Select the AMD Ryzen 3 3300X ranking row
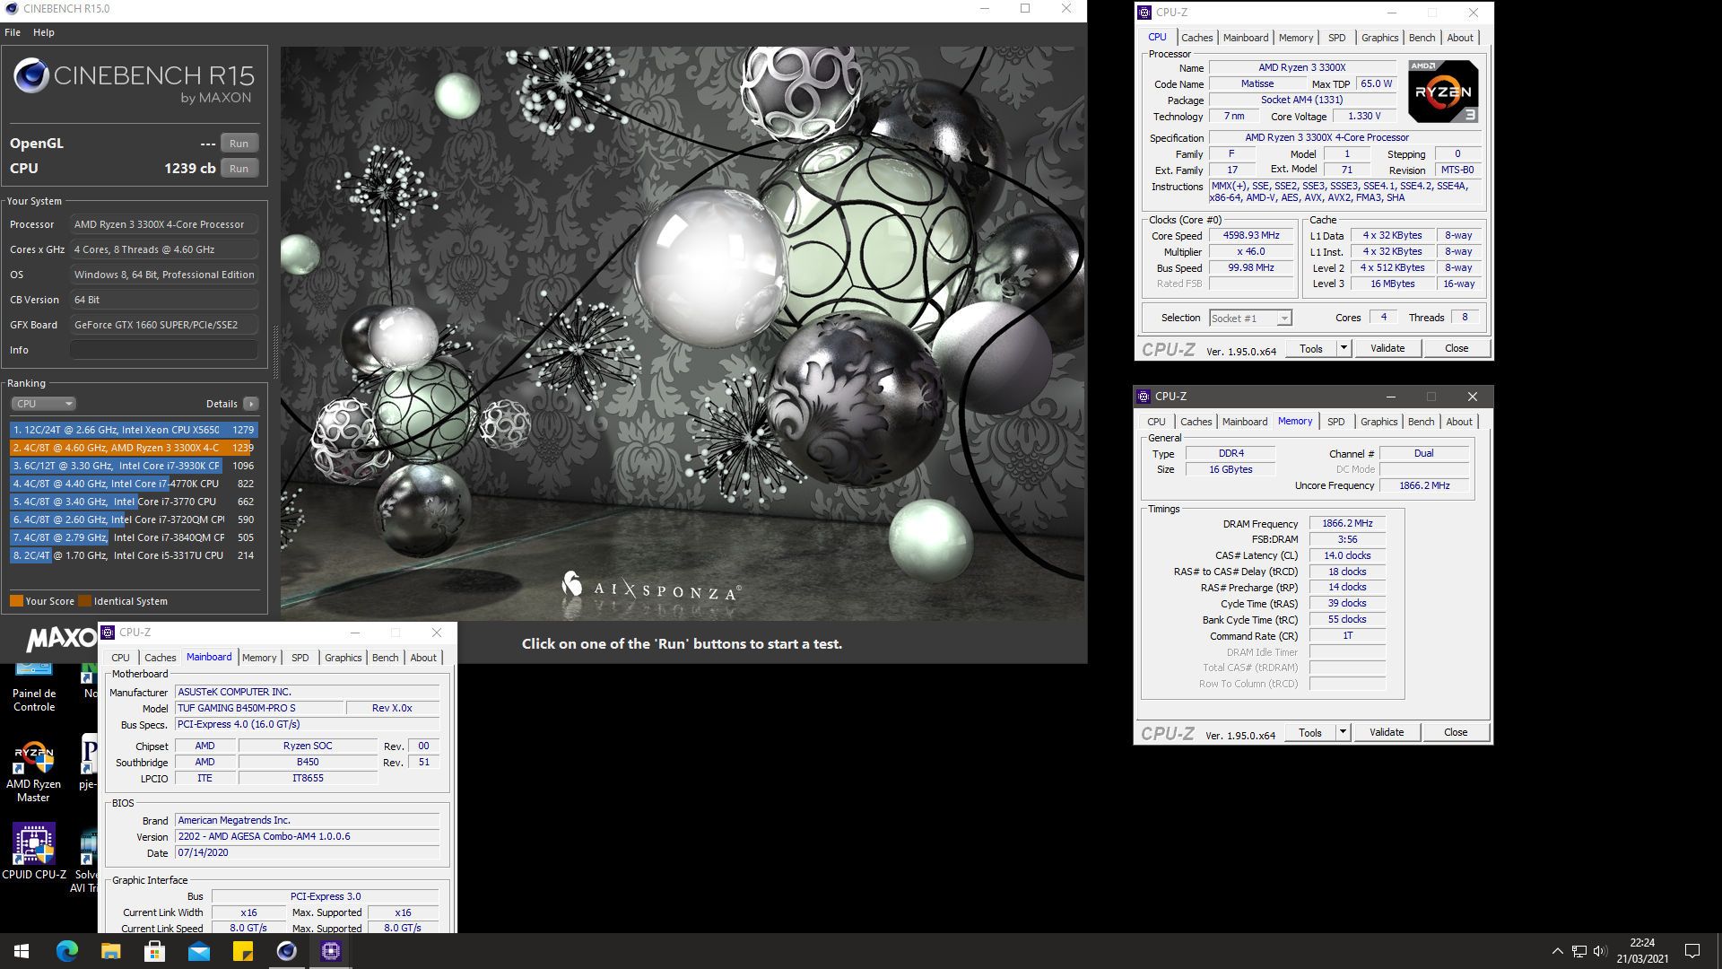Screen dimensions: 1722x969 [134, 448]
